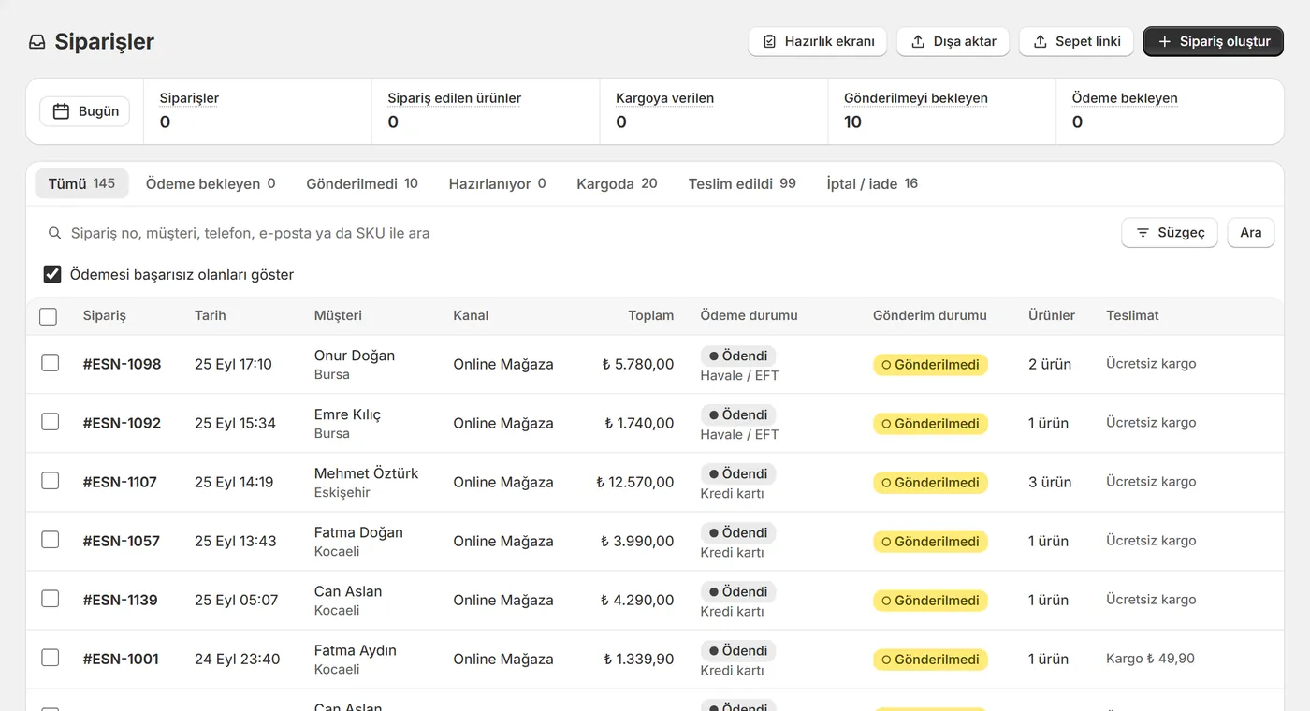Image resolution: width=1310 pixels, height=711 pixels.
Task: Click the plus icon on Sipariş oluştur
Action: (1165, 42)
